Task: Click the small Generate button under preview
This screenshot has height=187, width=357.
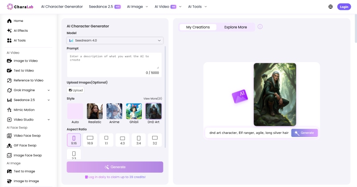Action: click(x=304, y=133)
